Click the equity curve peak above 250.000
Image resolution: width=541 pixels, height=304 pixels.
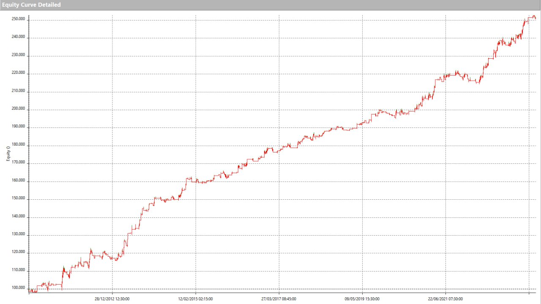534,16
